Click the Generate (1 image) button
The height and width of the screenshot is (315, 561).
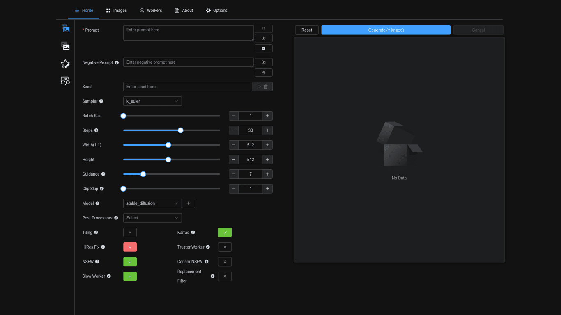(x=386, y=30)
